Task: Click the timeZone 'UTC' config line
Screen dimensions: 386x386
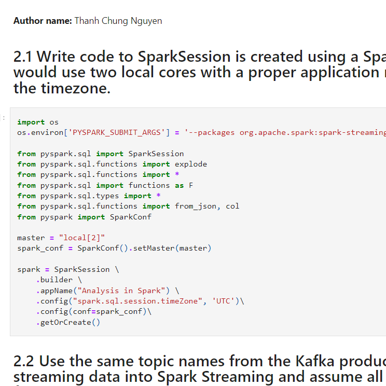Action: pos(140,301)
